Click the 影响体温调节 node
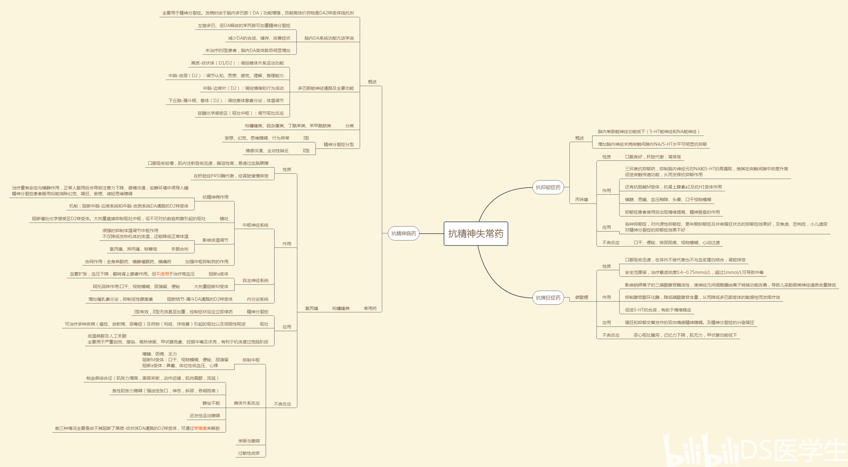Screen dimensions: 848x467 tap(215, 240)
